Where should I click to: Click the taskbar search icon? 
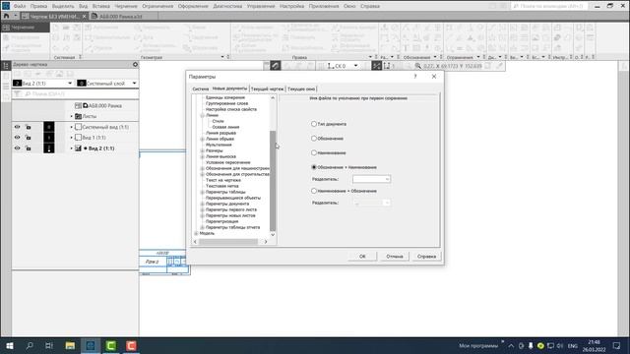point(30,345)
